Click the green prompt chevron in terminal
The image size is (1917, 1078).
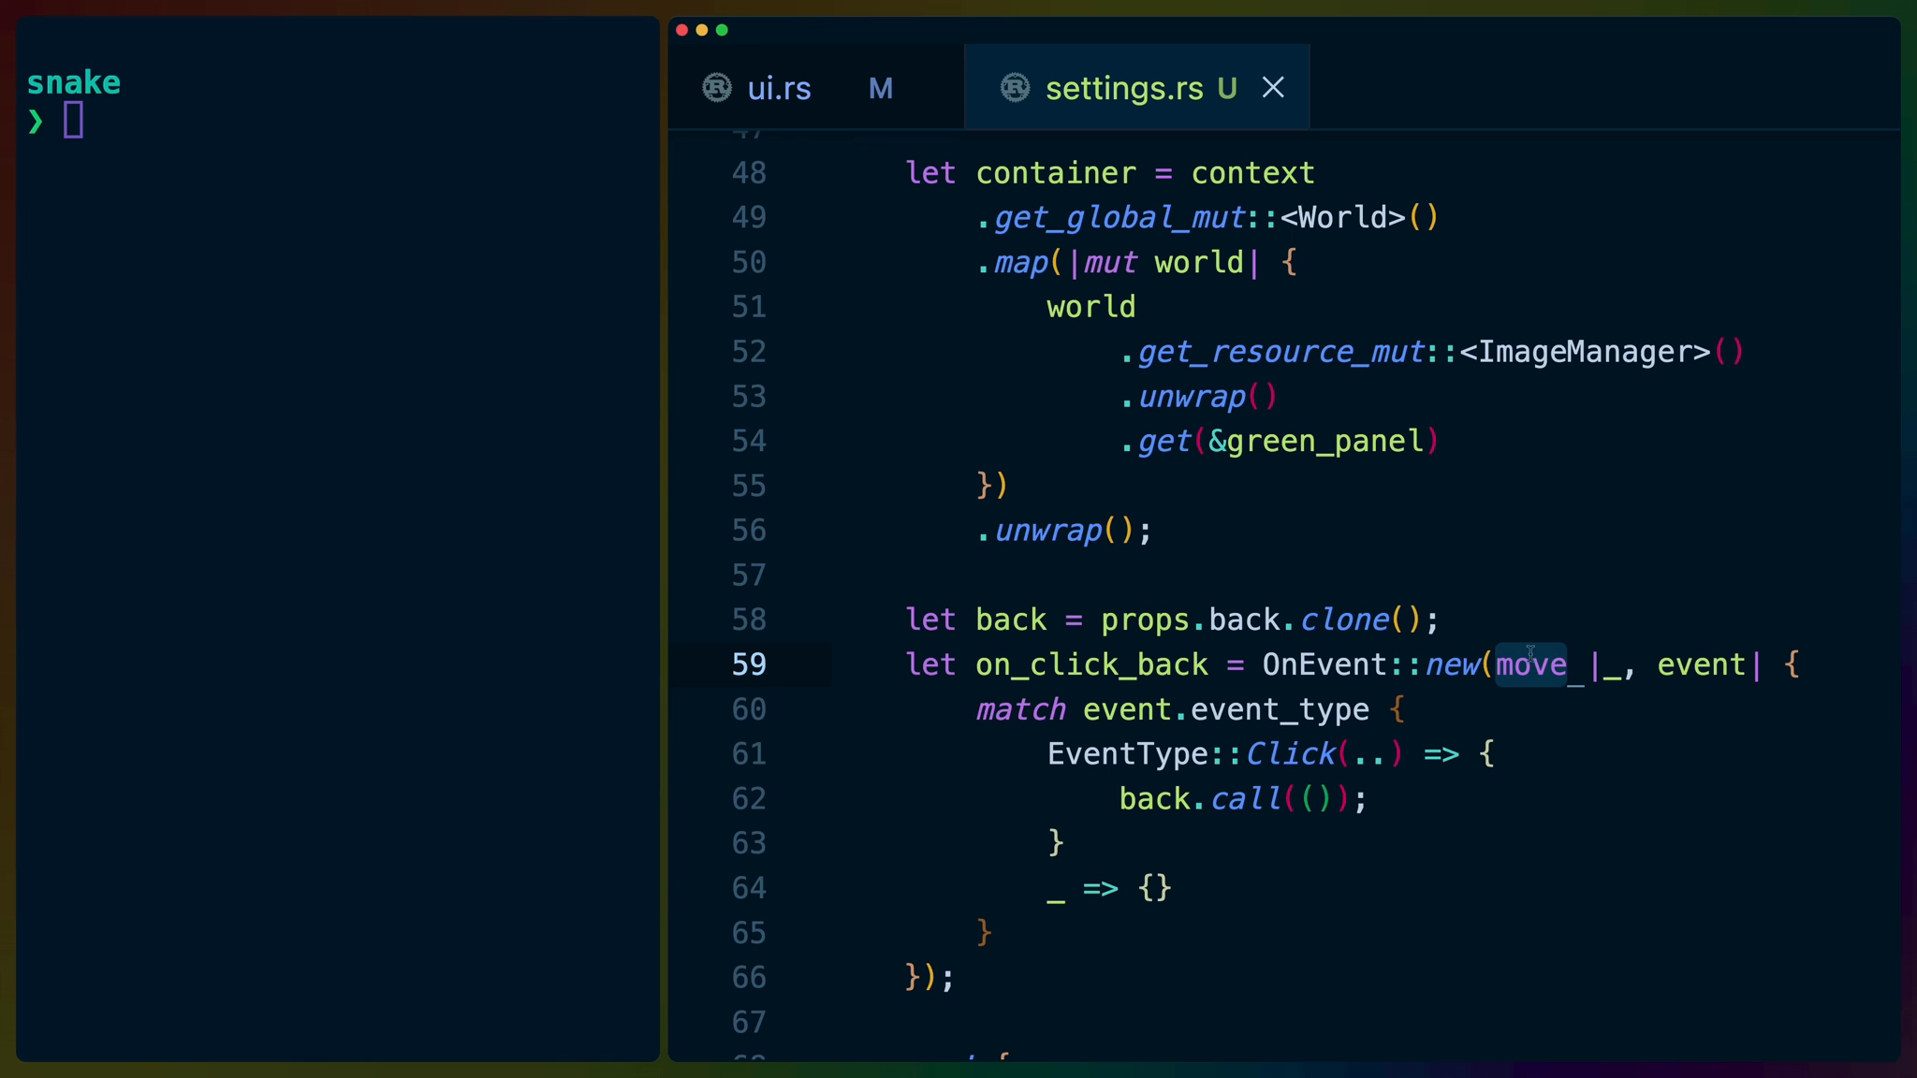36,121
